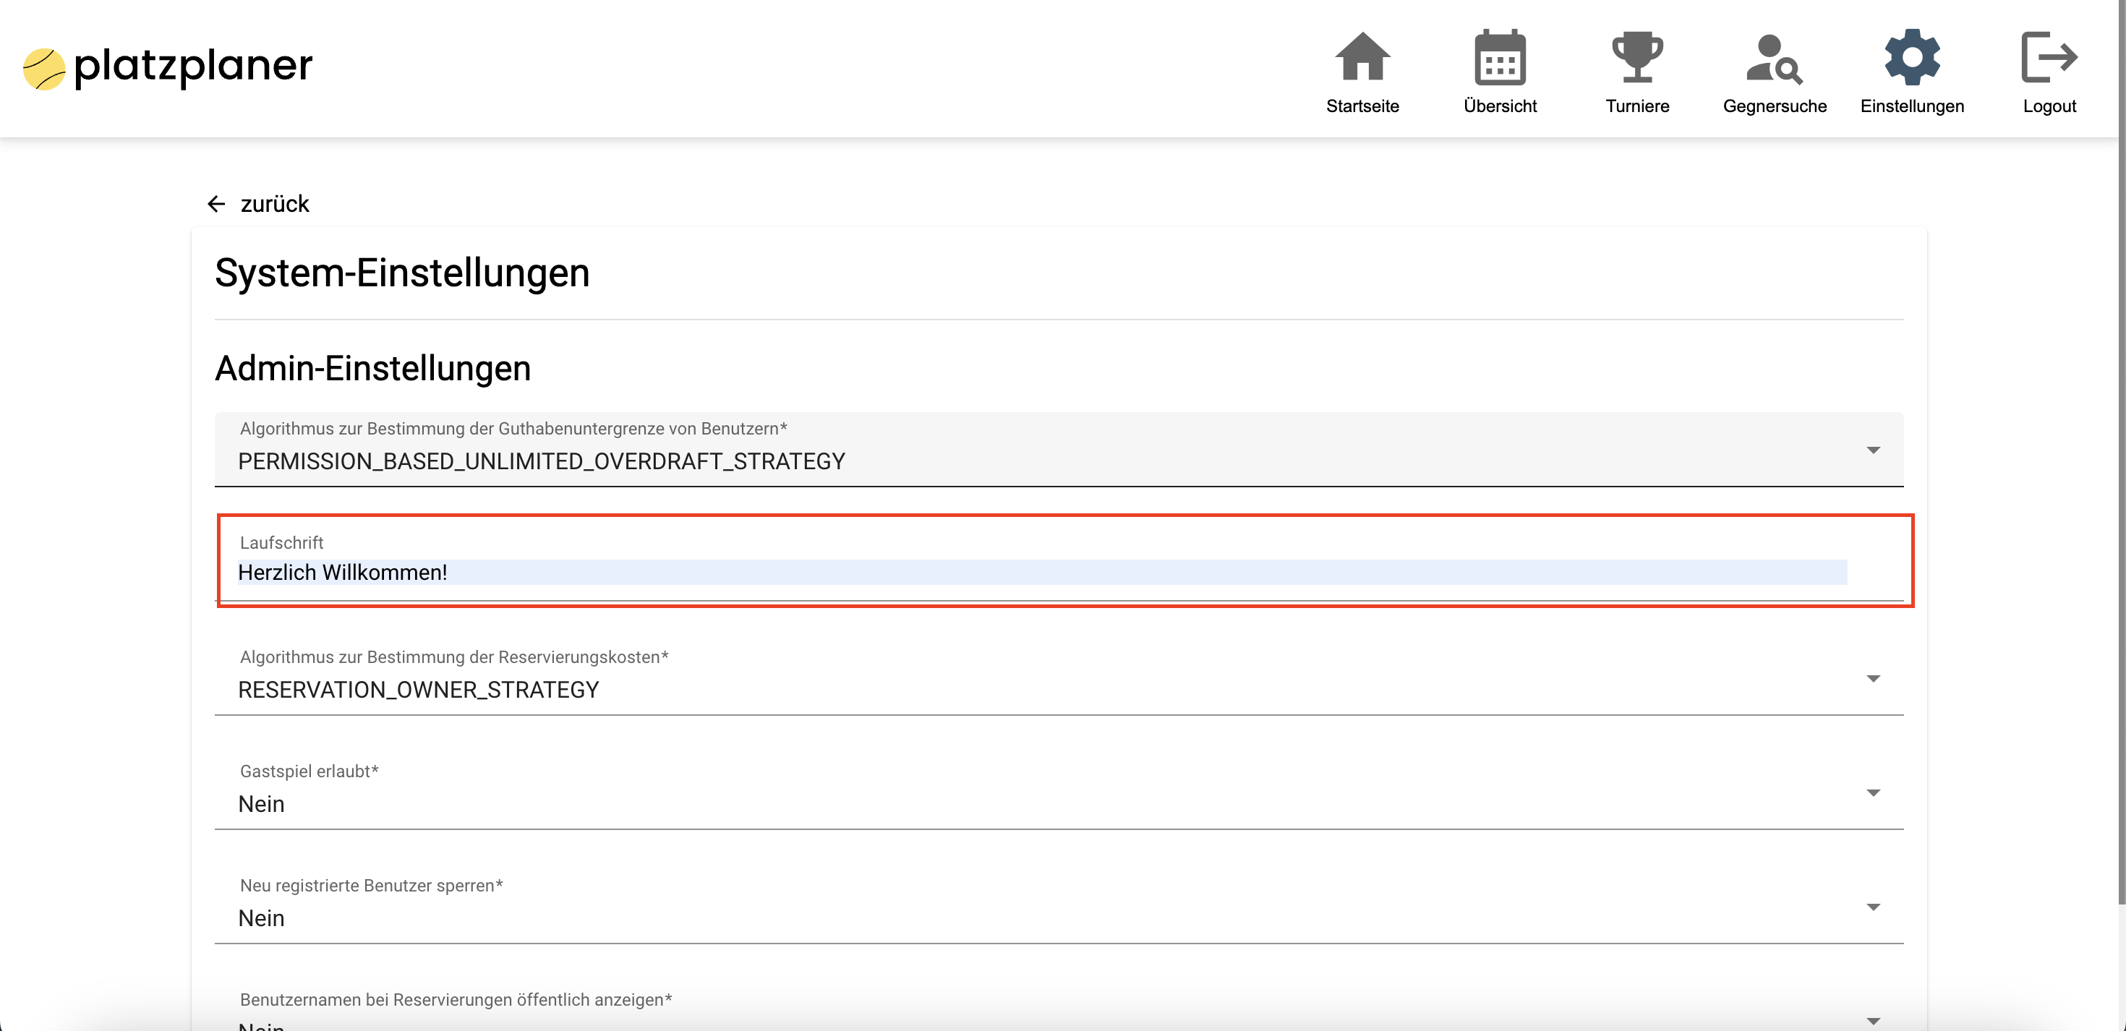Click the Übersicht menu label

tap(1500, 106)
